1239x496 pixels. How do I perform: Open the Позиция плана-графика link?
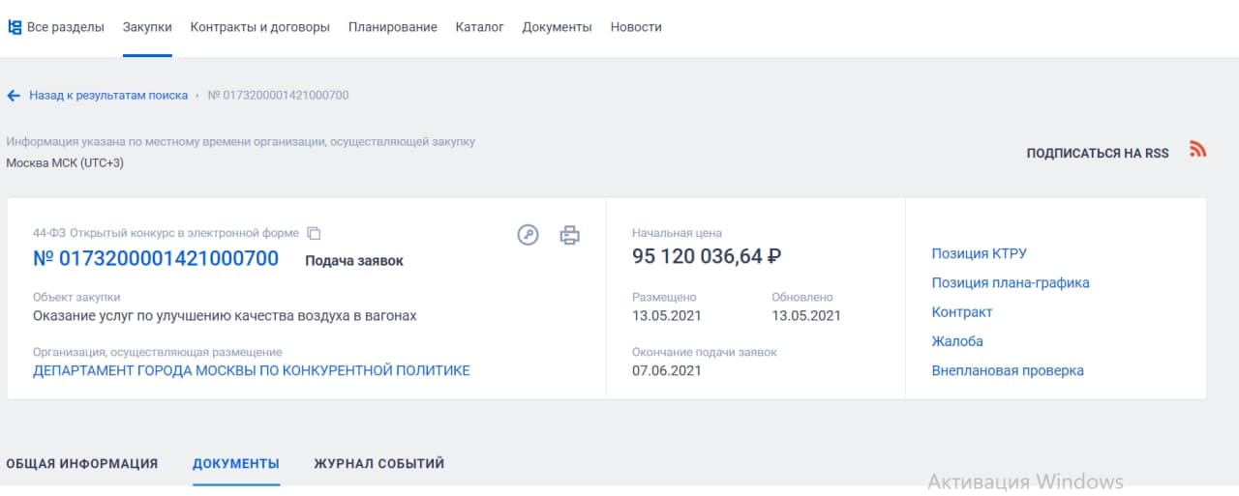[1011, 282]
